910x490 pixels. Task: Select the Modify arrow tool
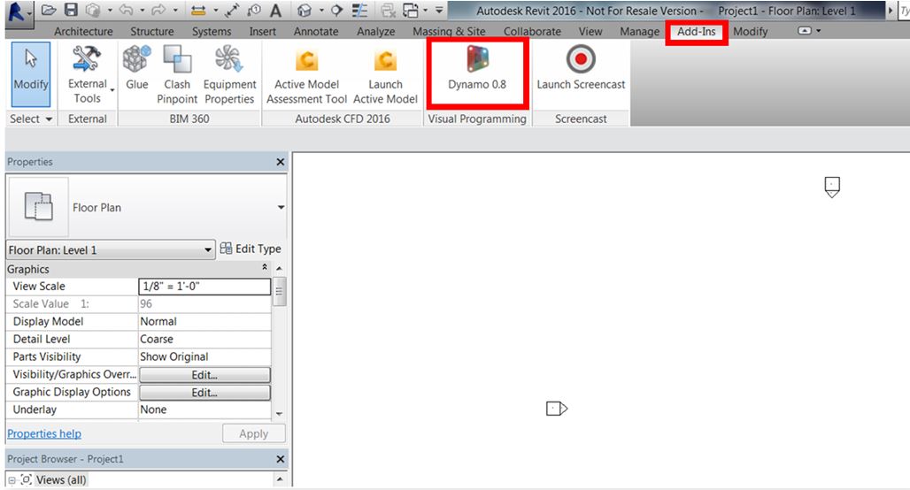31,74
